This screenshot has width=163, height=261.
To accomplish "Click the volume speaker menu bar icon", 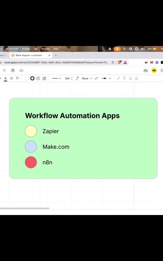I will [143, 49].
